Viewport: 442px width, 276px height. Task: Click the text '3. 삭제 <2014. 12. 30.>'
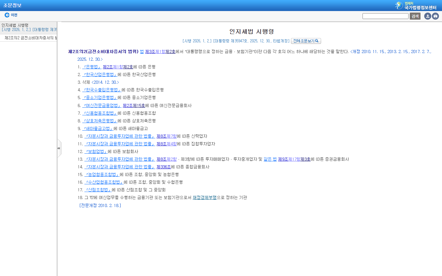(98, 82)
